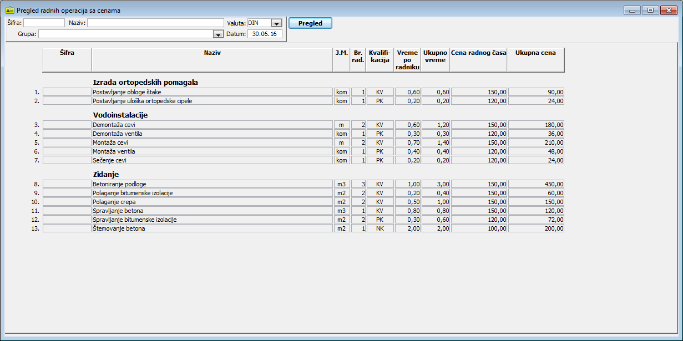Click the Štemovanje betona row name
This screenshot has height=341, width=683.
point(212,228)
